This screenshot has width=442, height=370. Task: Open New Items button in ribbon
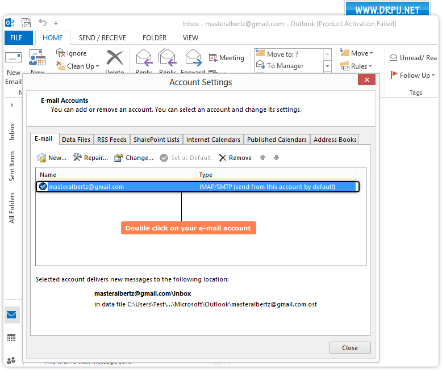[37, 61]
